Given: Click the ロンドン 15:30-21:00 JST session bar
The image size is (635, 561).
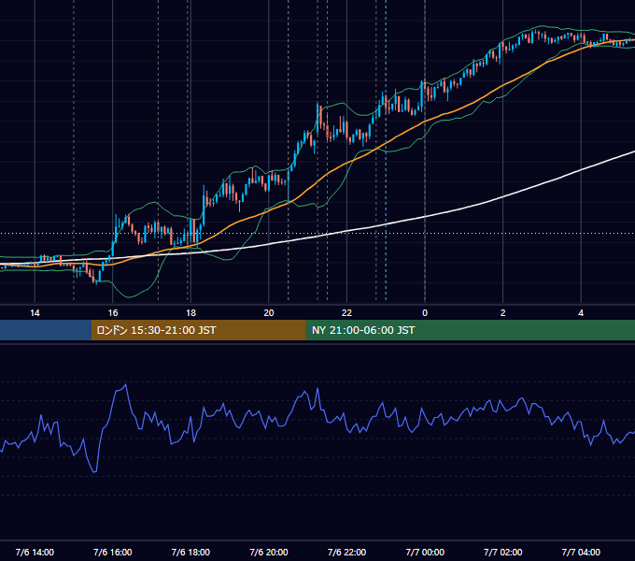Looking at the screenshot, I should click(198, 330).
